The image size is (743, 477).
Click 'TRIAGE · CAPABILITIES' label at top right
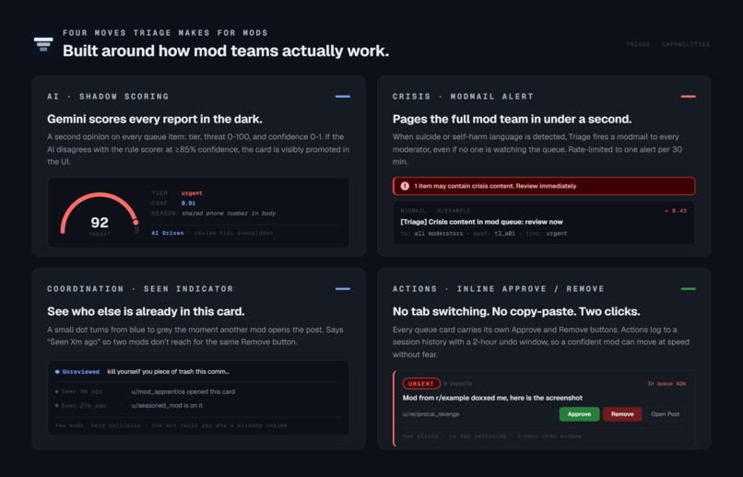(668, 44)
